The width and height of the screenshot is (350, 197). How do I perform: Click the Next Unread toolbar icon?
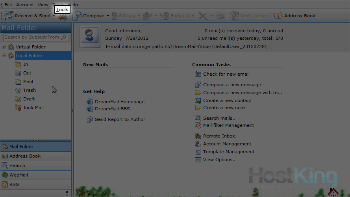(235, 16)
